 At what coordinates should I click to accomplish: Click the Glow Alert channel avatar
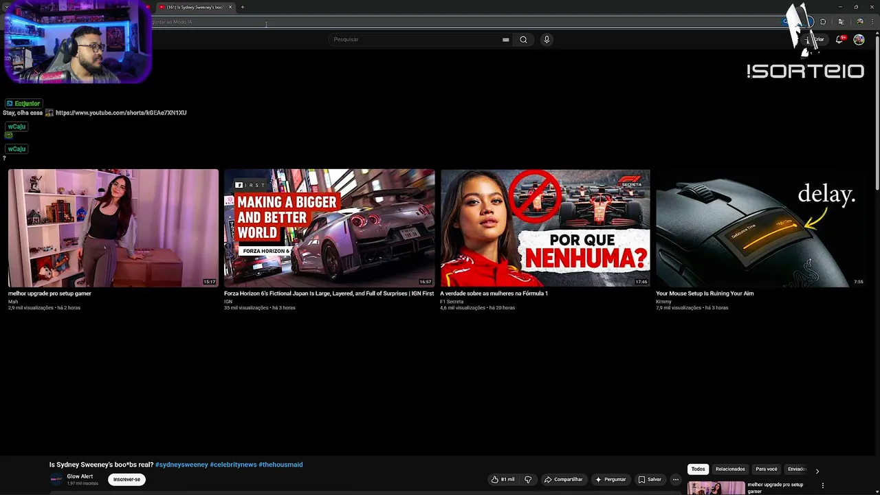[56, 479]
